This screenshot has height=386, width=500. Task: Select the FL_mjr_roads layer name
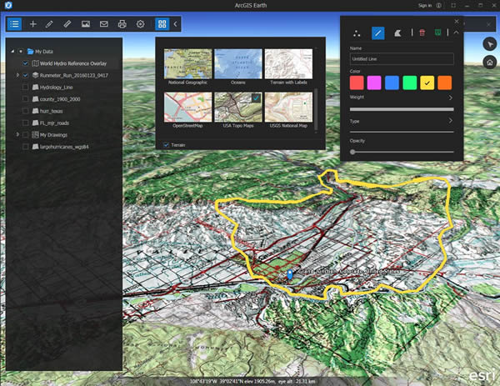(54, 123)
